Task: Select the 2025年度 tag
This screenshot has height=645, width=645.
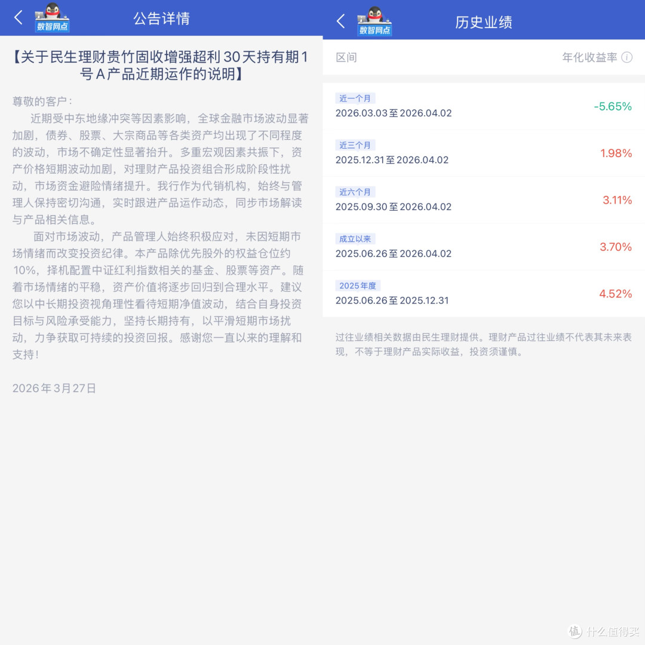Action: tap(358, 286)
